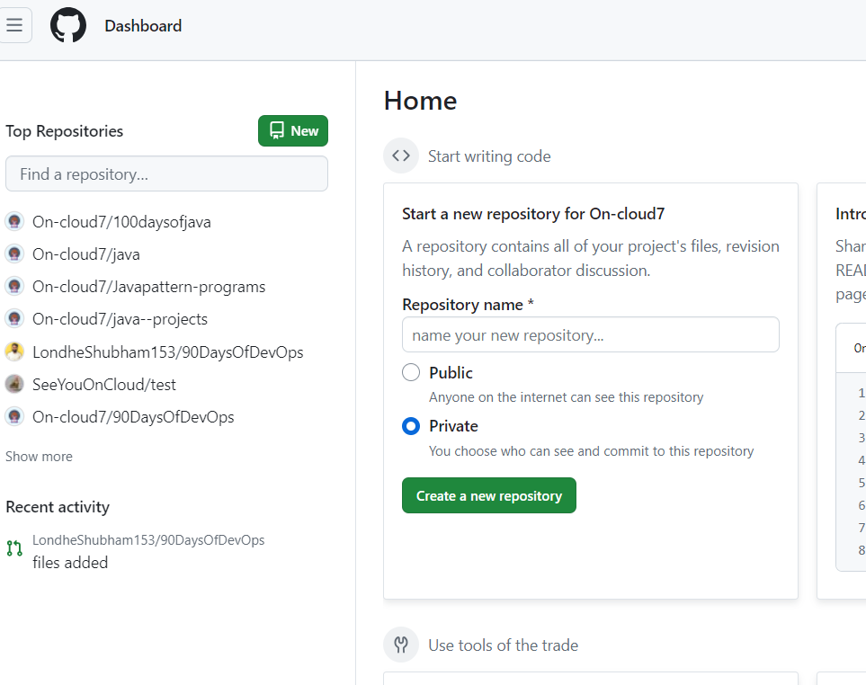Open LondheShubham153/90DaysOfDevOps under Recent activity
The image size is (866, 685).
click(148, 540)
